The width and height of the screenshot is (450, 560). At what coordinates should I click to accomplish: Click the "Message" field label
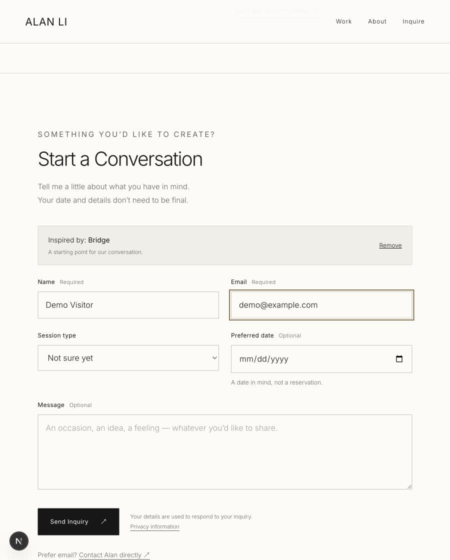click(x=51, y=405)
